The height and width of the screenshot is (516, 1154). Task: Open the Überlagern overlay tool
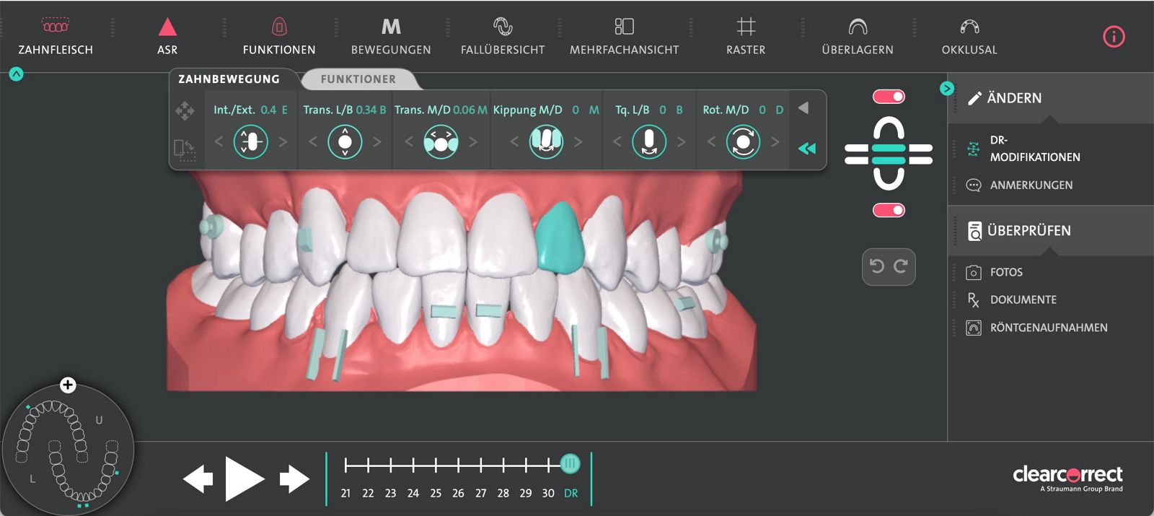click(x=858, y=27)
